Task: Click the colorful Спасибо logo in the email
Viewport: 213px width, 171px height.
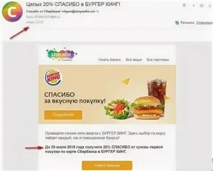Action: [x=61, y=54]
